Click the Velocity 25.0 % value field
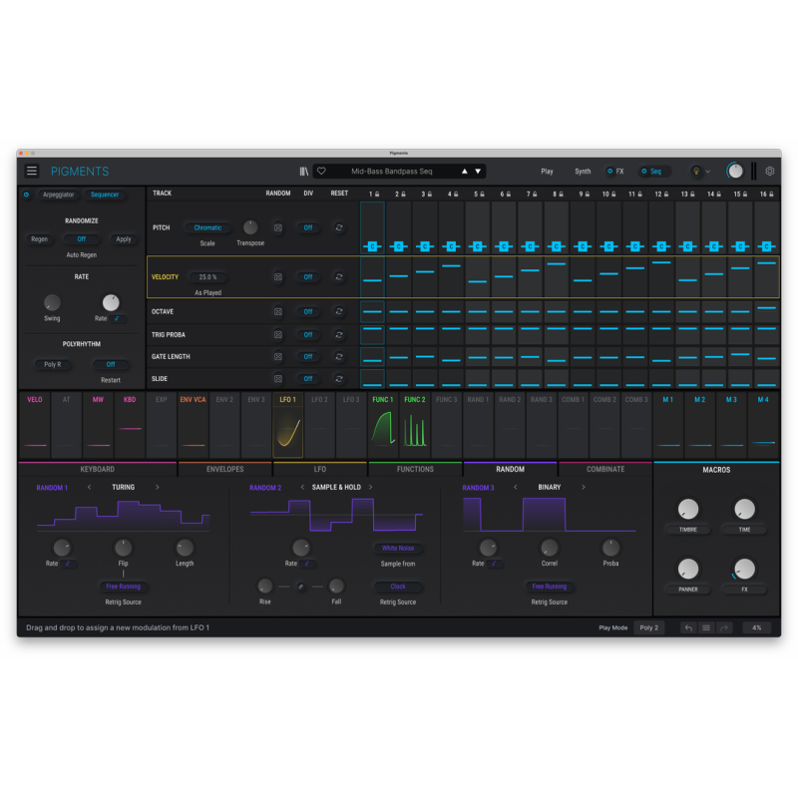 point(207,277)
